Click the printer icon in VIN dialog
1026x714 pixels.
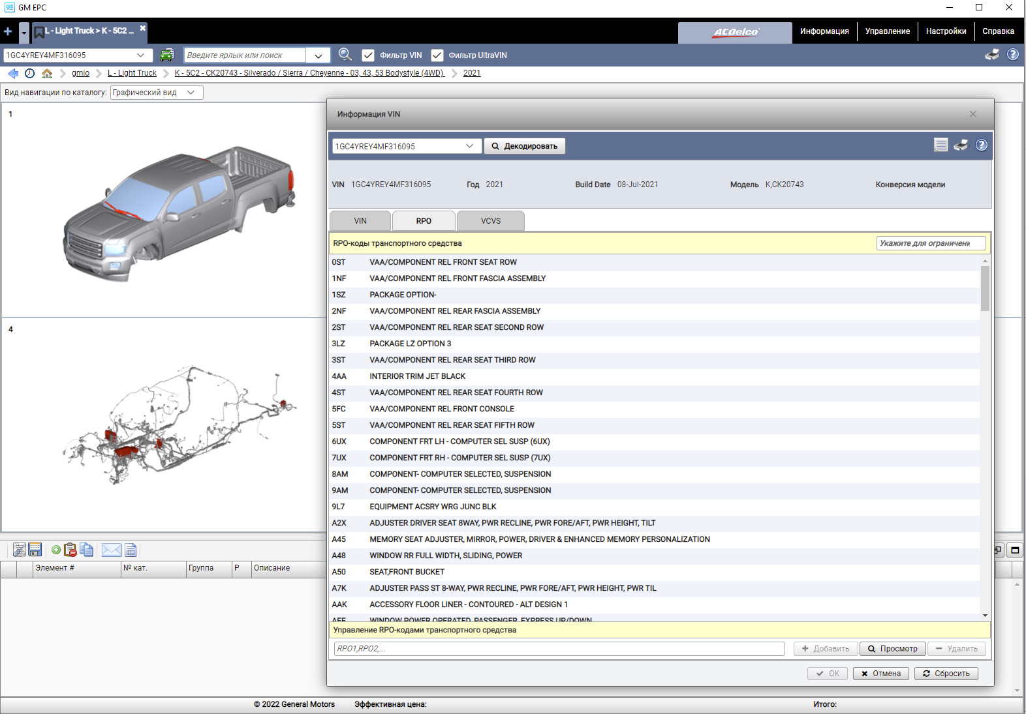[x=961, y=145]
